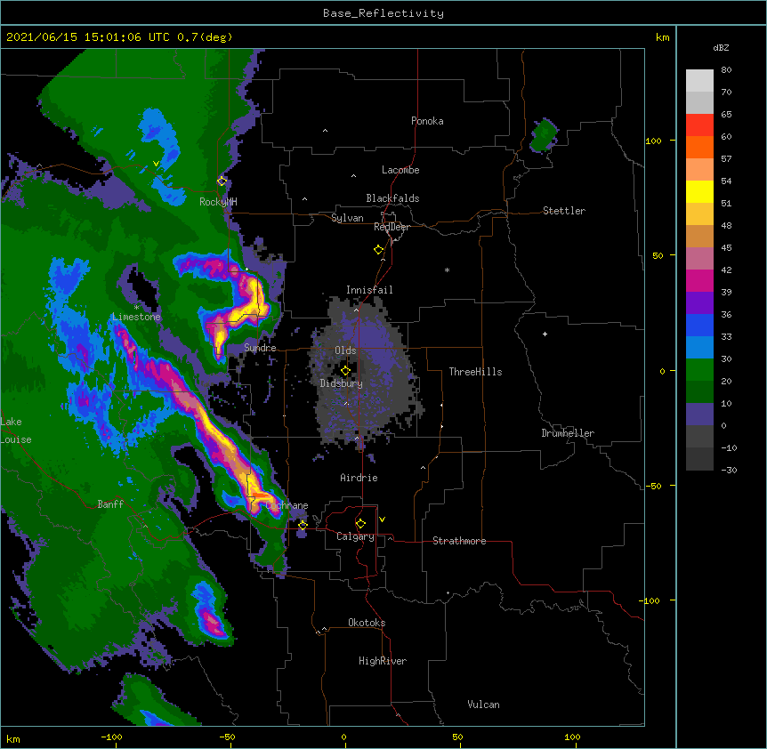Click the Drumheller town label

568,433
